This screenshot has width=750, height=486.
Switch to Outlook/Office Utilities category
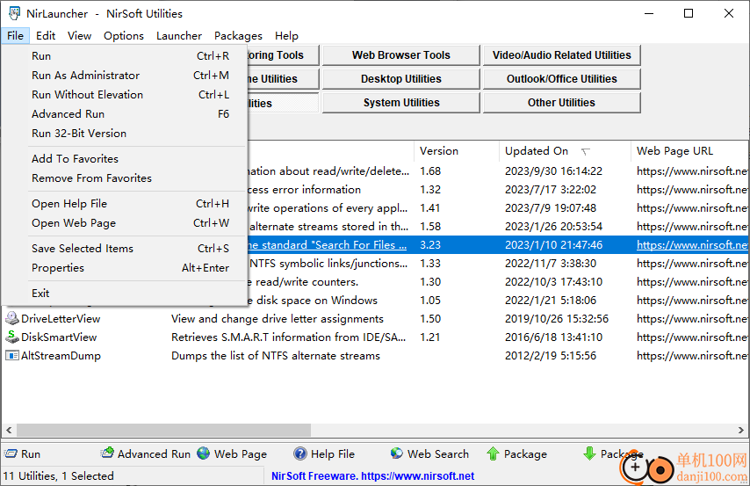click(x=561, y=79)
